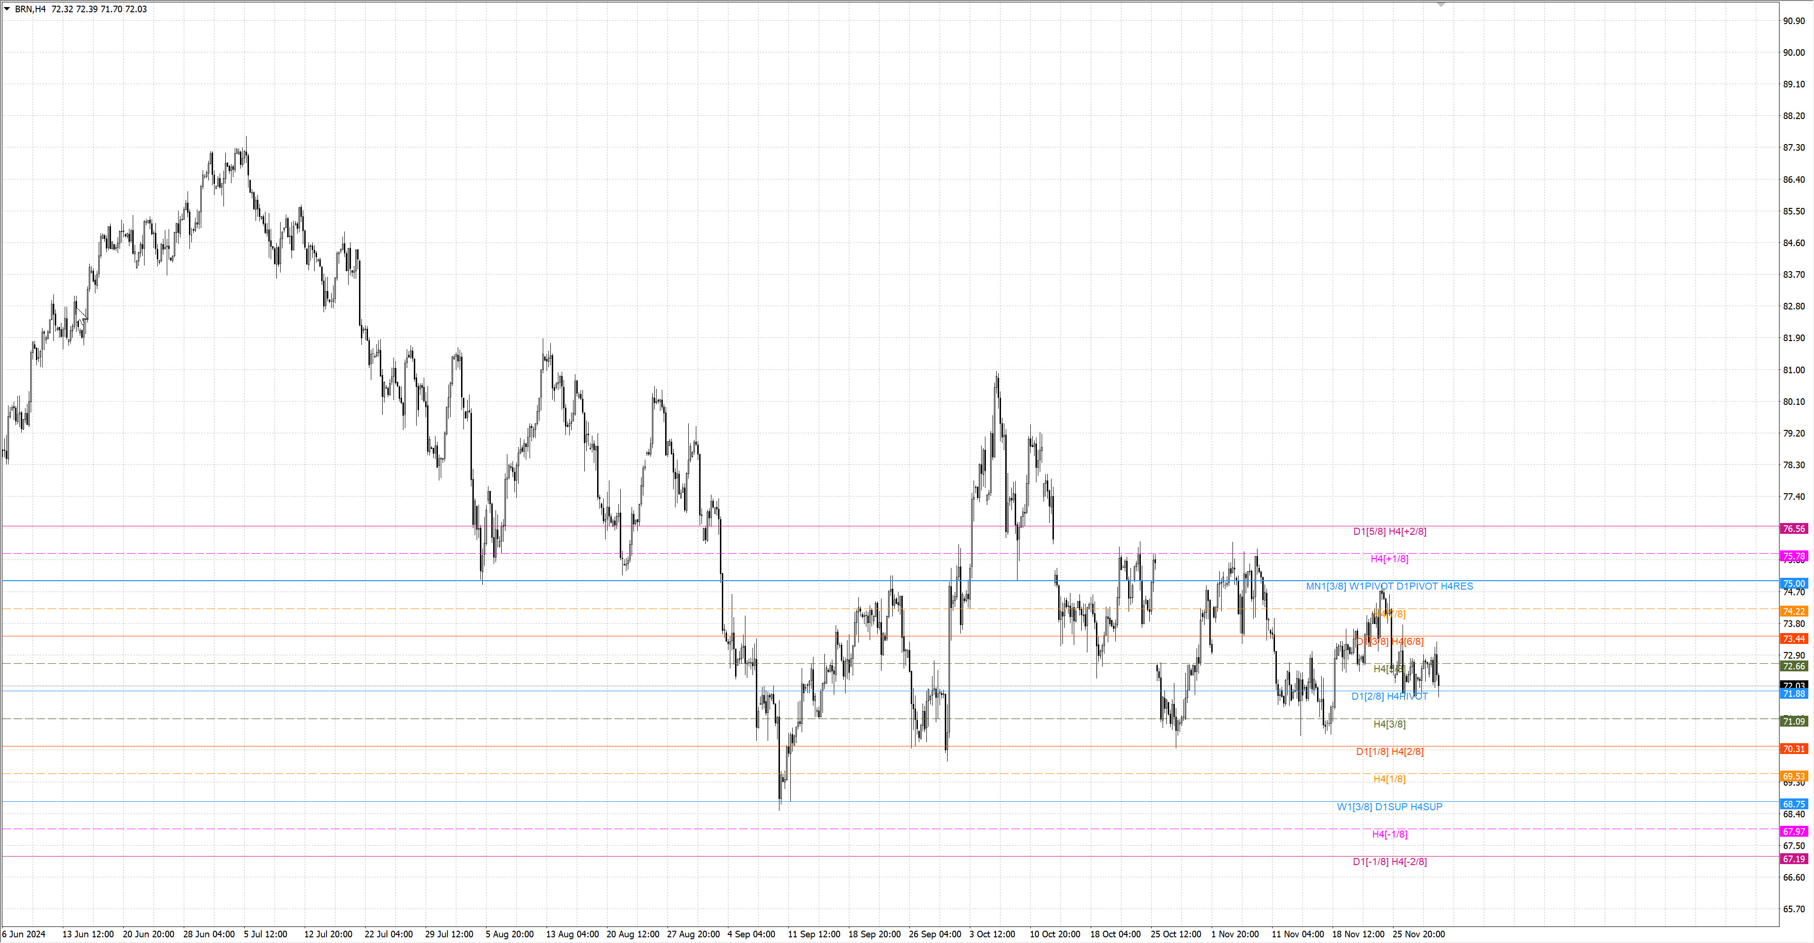This screenshot has height=943, width=1814.
Task: Click the blue 75.00 price tag
Action: [x=1794, y=584]
